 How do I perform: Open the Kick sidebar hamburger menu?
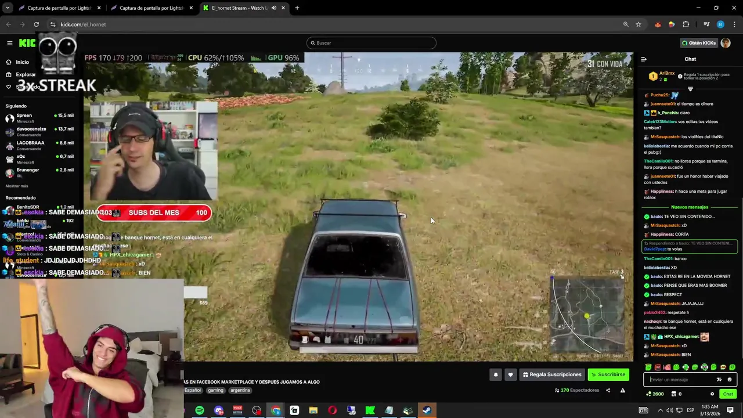[10, 43]
